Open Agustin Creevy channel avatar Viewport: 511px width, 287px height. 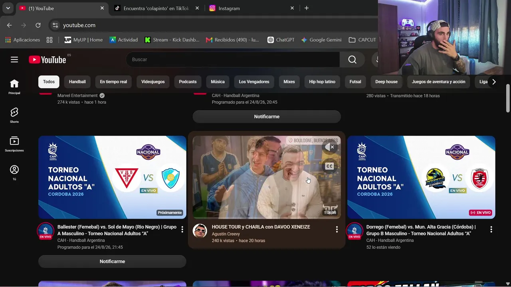click(x=200, y=230)
